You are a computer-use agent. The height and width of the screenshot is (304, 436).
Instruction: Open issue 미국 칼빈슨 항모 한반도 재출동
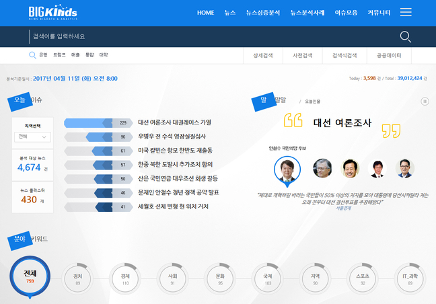pyautogui.click(x=175, y=151)
